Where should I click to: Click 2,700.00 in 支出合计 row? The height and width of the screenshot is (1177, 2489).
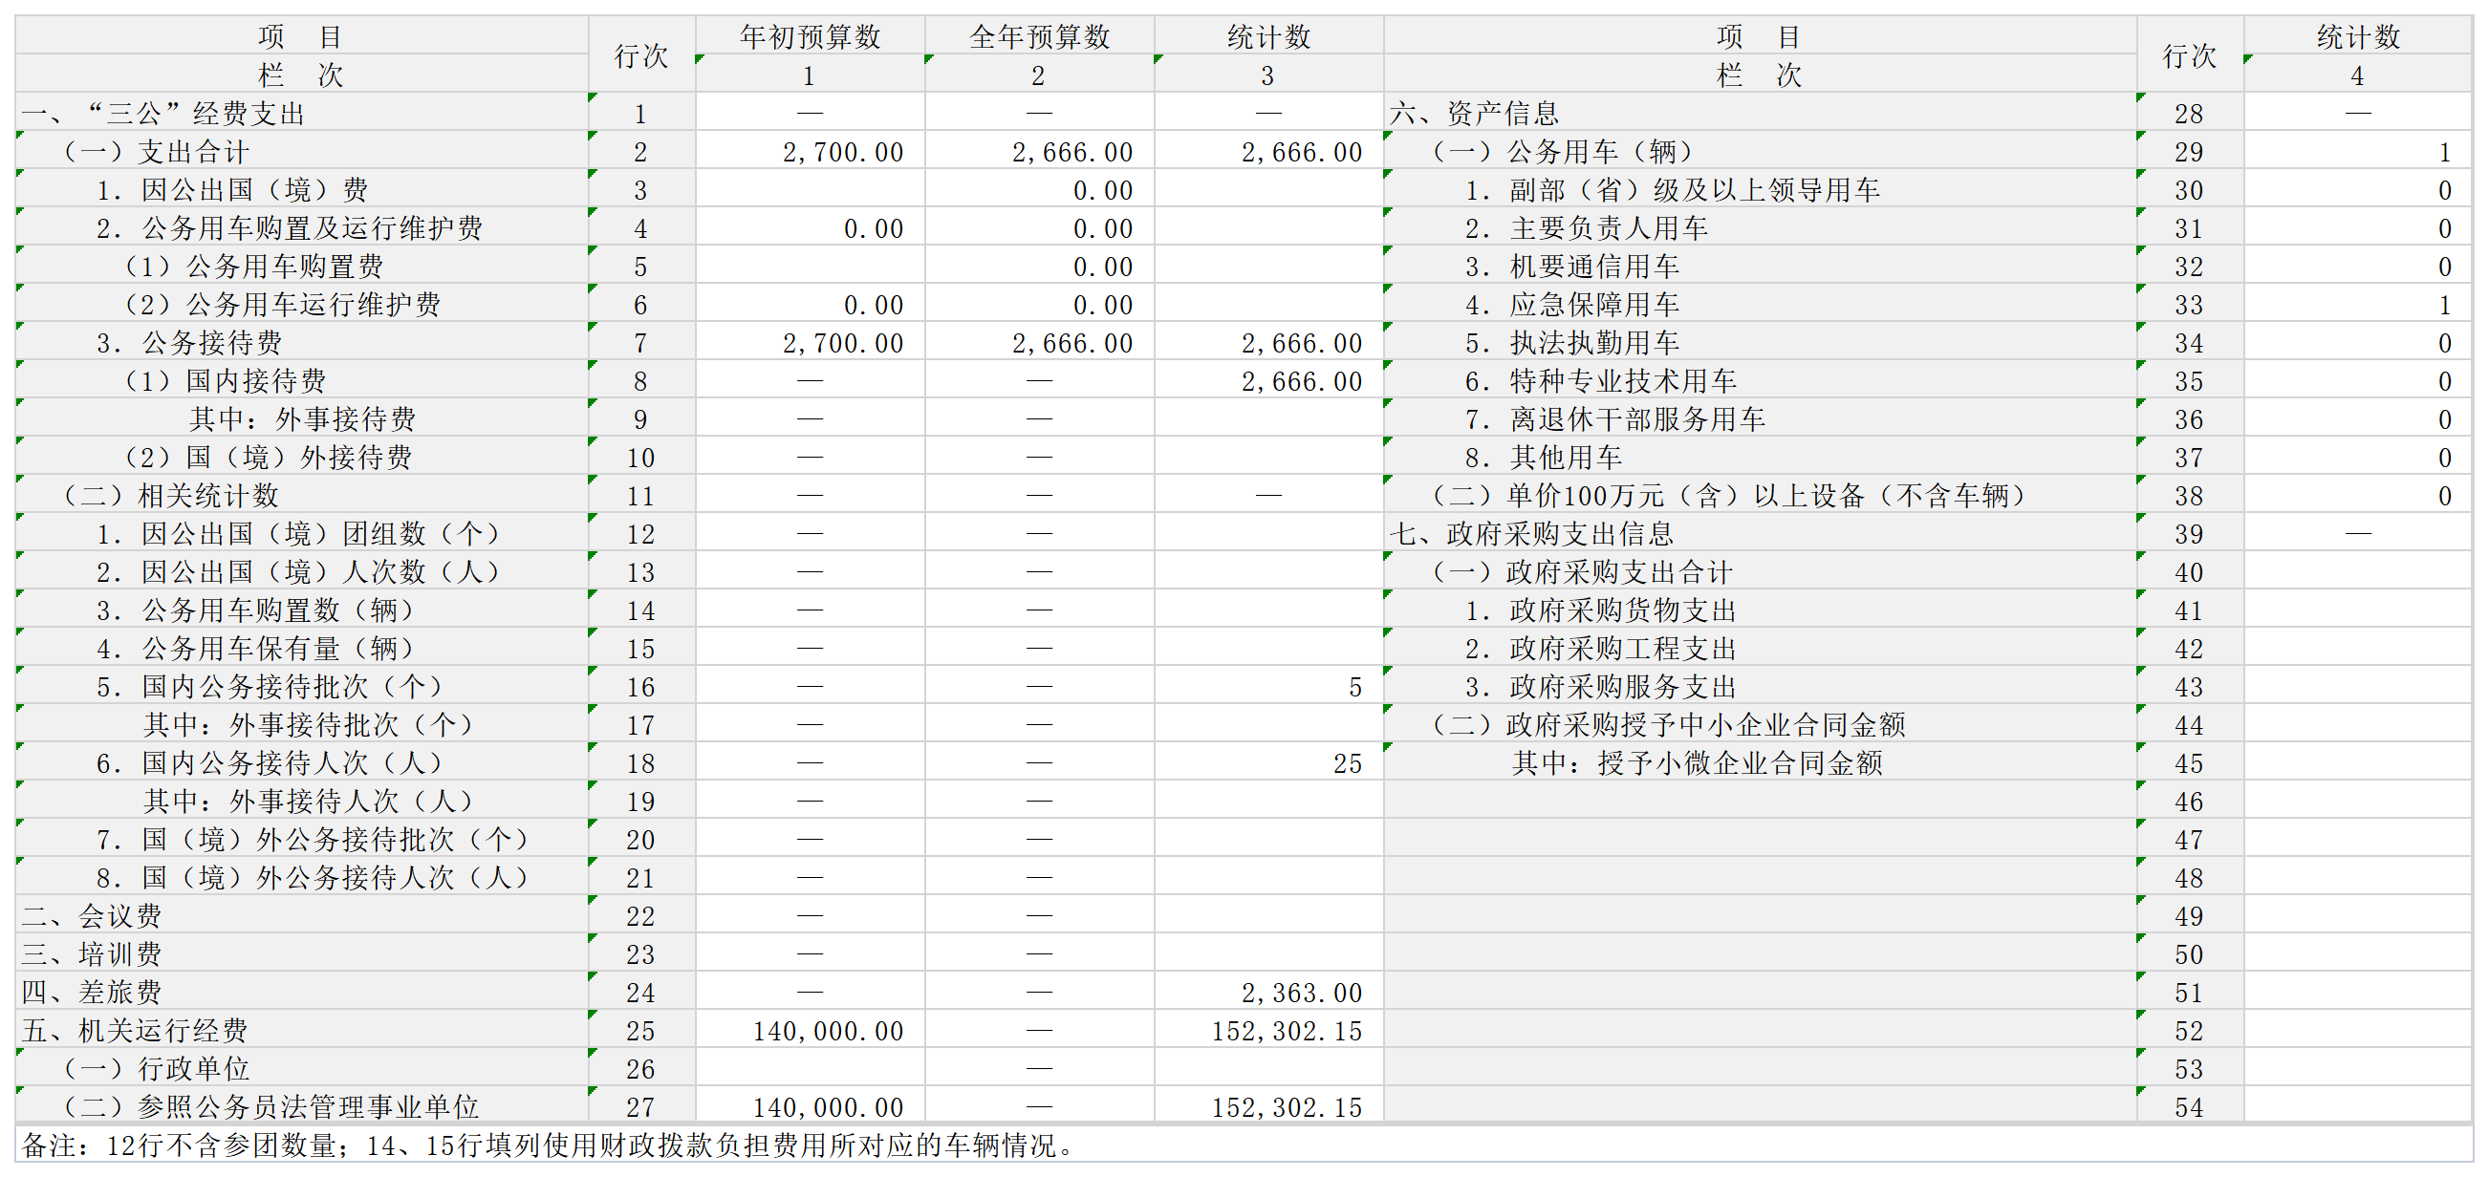(x=842, y=152)
